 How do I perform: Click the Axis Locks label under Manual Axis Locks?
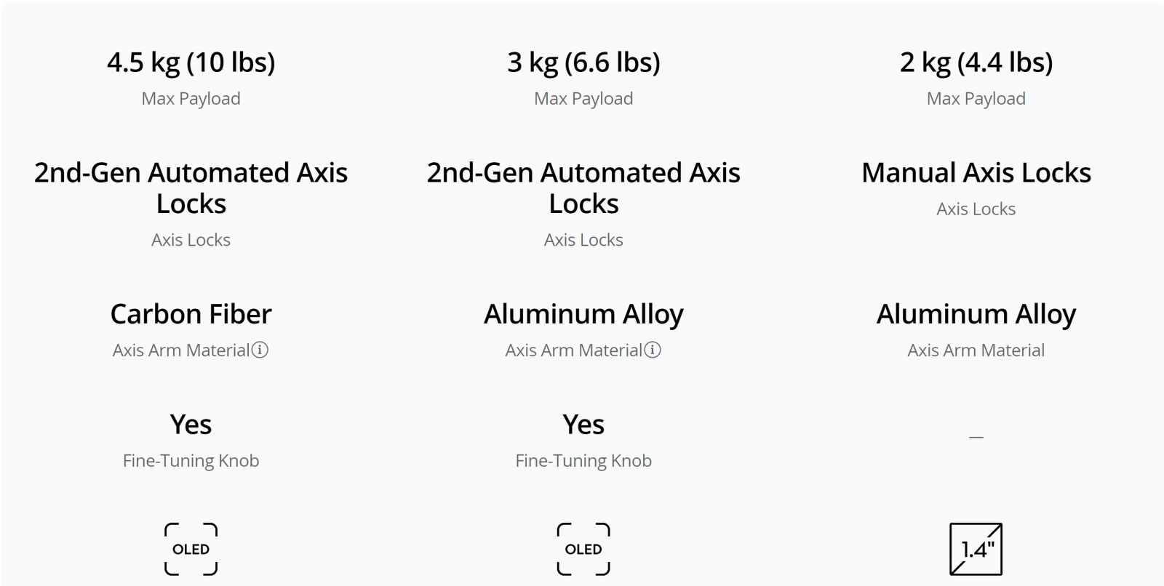pyautogui.click(x=976, y=209)
